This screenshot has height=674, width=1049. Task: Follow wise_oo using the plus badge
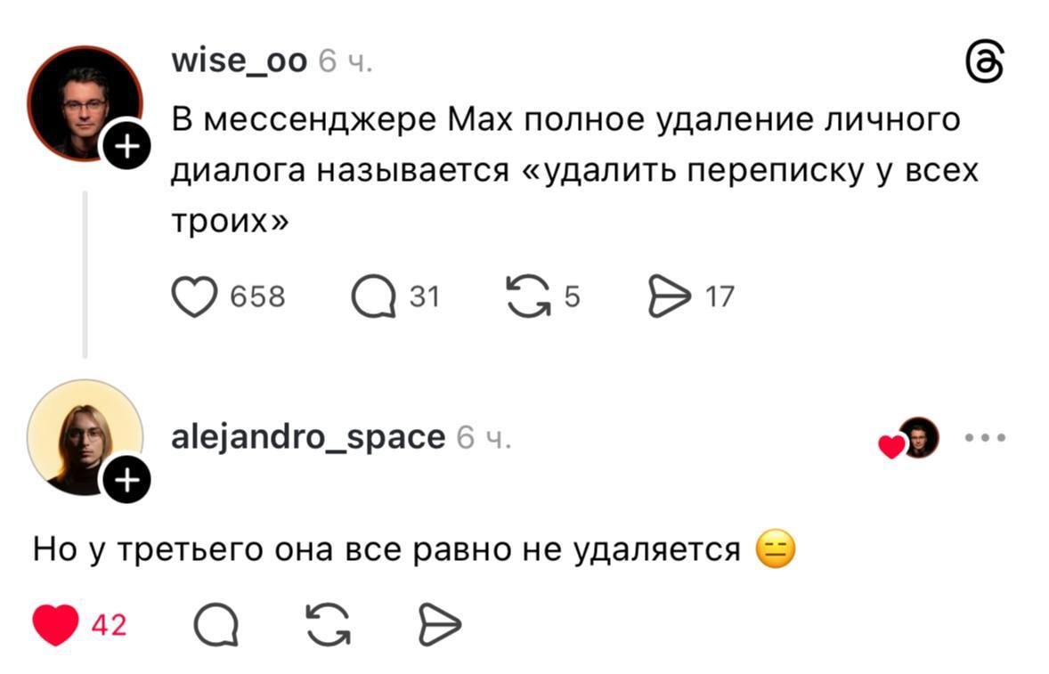tap(126, 146)
